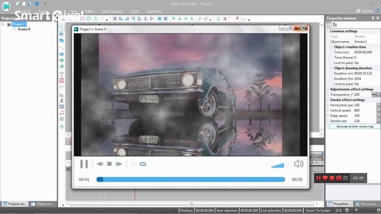381x214 pixels.
Task: Select the green Movement arrows tool
Action: [61, 127]
